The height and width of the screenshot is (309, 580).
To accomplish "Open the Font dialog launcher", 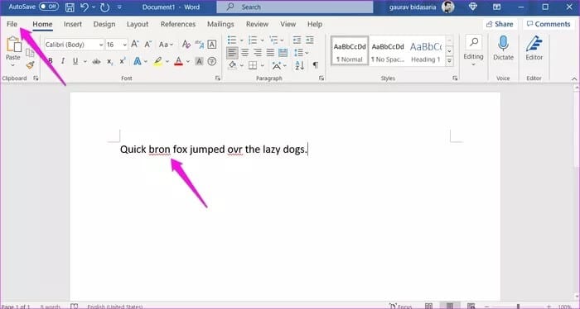I will [x=217, y=78].
